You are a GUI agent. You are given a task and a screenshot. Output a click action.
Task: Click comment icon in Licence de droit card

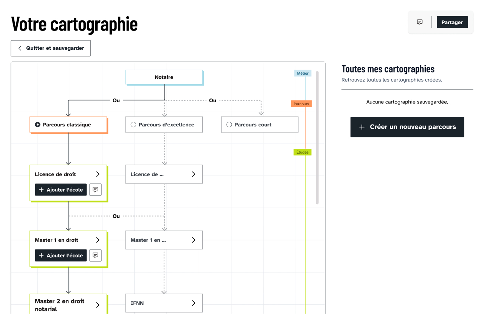(x=95, y=189)
